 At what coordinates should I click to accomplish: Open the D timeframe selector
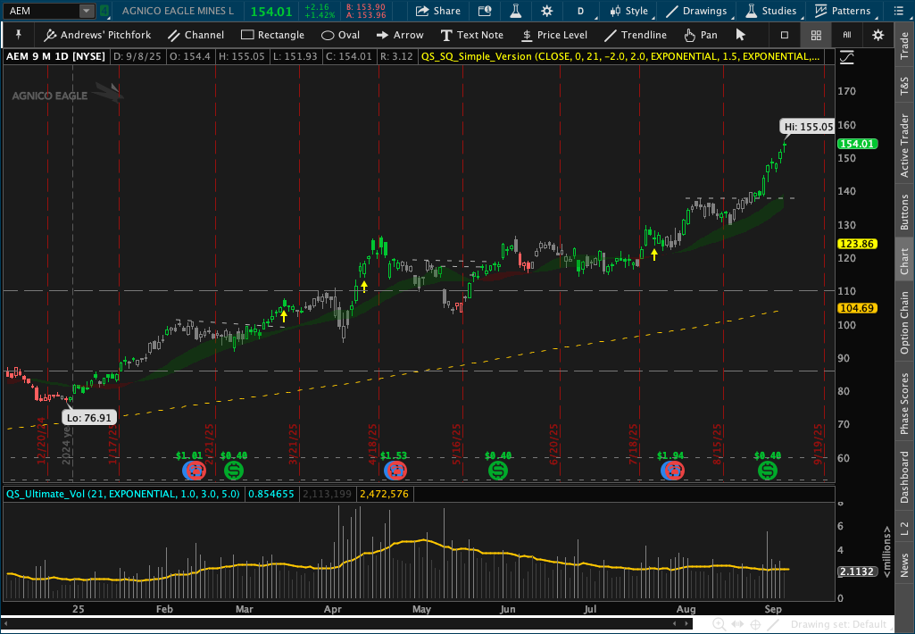[580, 11]
